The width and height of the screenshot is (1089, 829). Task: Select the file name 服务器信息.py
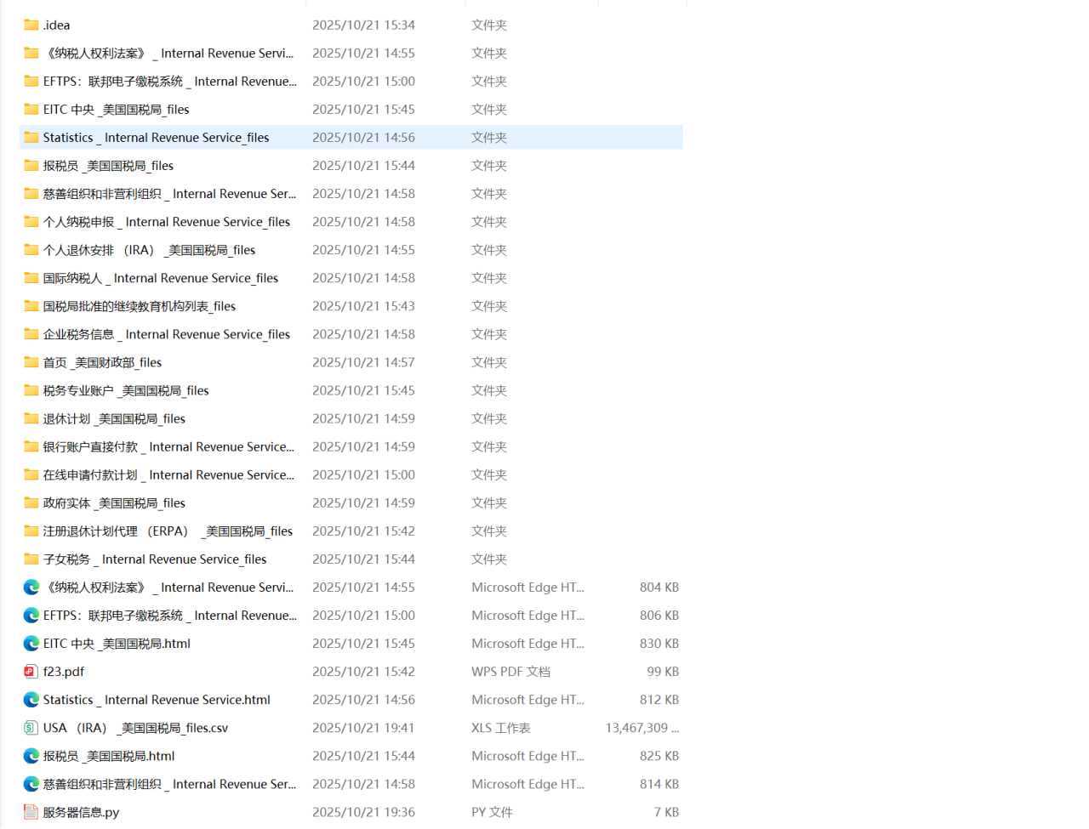82,811
